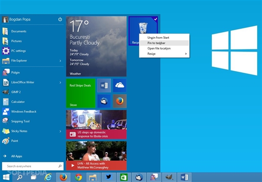The height and width of the screenshot is (182, 262).
Task: Select Pin to taskbar in the context menu
Action: [x=156, y=43]
